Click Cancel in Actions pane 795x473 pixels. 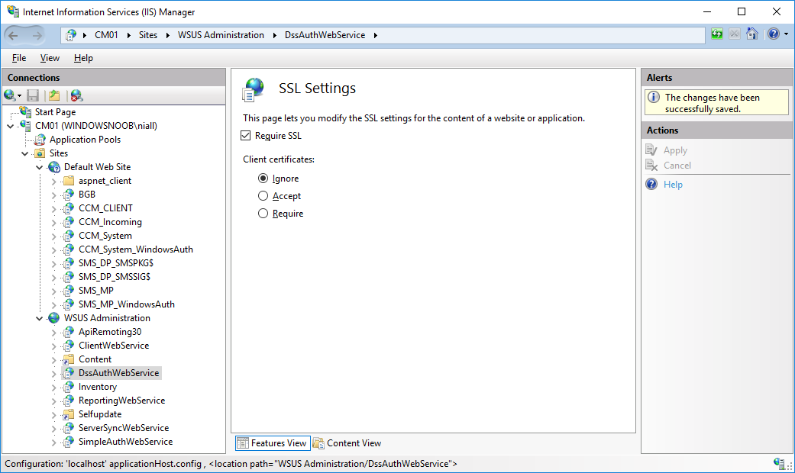tap(677, 165)
